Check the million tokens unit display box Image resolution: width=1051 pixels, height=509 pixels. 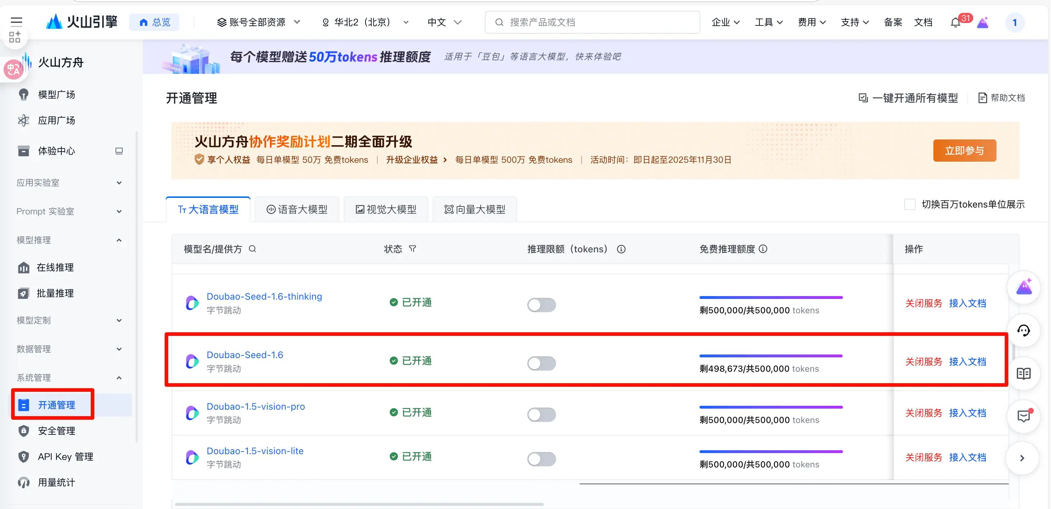[x=910, y=204]
